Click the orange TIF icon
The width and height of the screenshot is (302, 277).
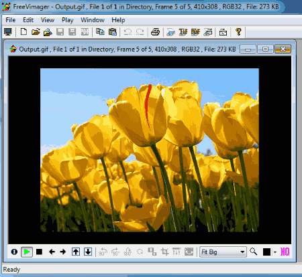tap(183, 32)
